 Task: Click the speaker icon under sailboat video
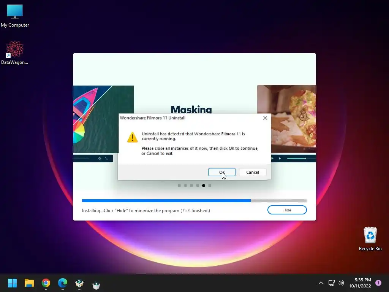click(x=100, y=159)
